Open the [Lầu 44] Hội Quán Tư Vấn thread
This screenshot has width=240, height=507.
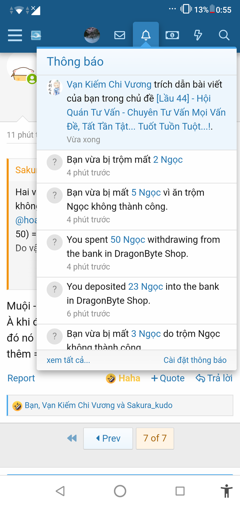pyautogui.click(x=146, y=113)
